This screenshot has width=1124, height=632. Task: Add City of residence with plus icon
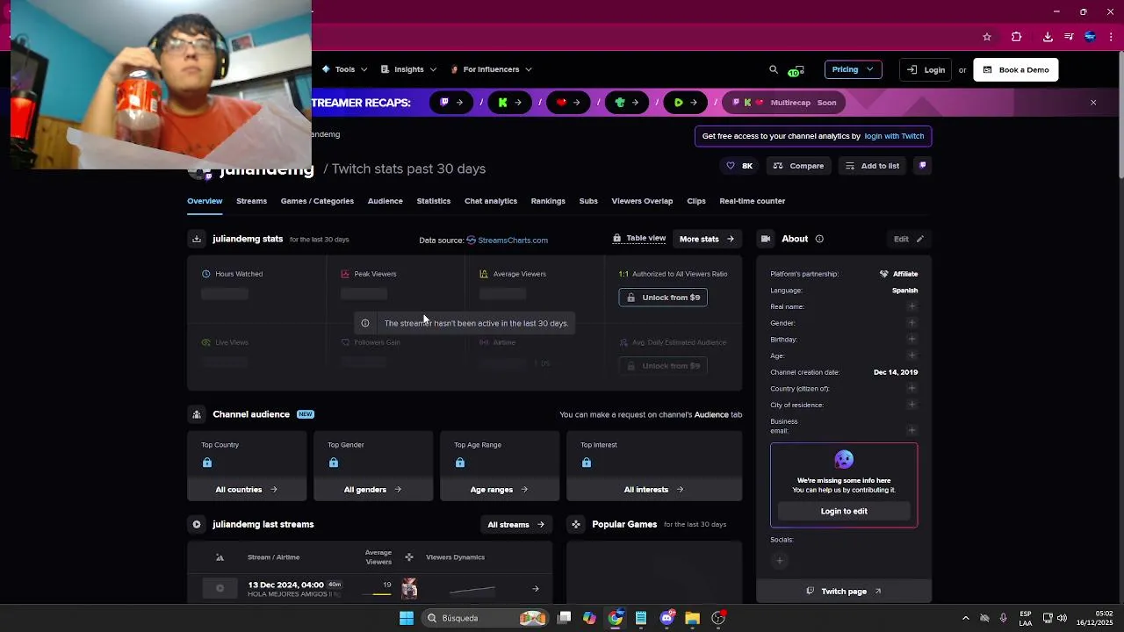click(911, 405)
